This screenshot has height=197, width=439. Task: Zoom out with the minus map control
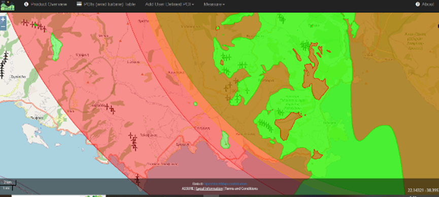click(3, 26)
